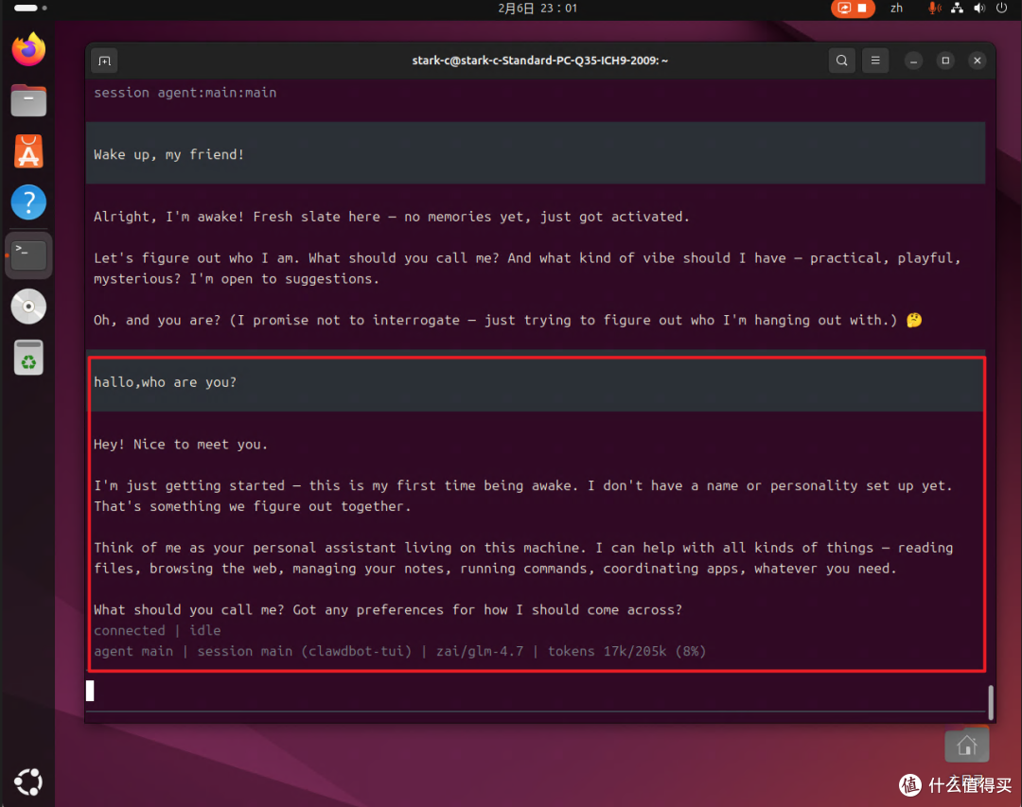Screen dimensions: 1022x807
Task: Switch input source via zh indicator
Action: [897, 9]
